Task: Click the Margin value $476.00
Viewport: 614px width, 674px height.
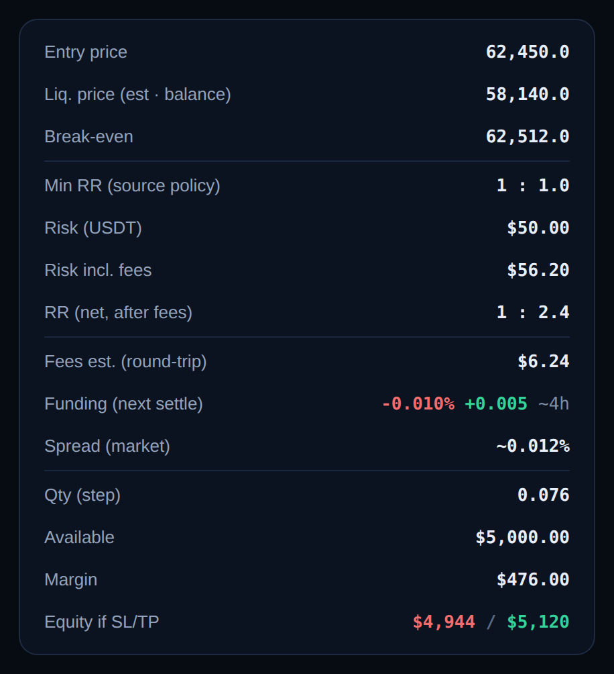Action: click(x=533, y=580)
